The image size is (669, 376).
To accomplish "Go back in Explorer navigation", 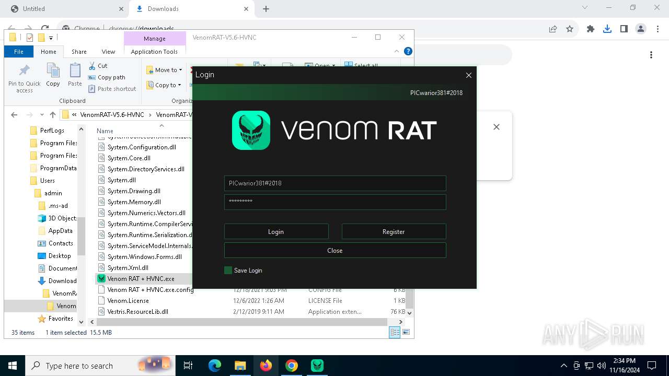I will point(14,115).
